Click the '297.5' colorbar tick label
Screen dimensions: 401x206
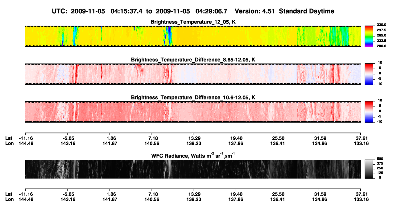381,30
